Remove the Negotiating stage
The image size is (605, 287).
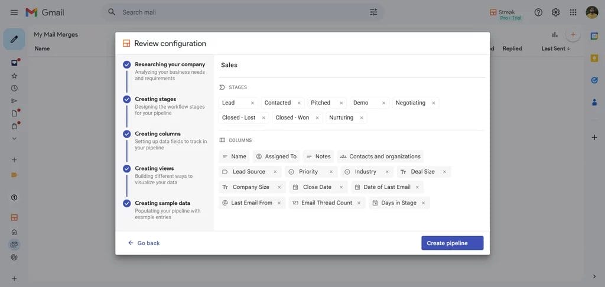pos(433,103)
